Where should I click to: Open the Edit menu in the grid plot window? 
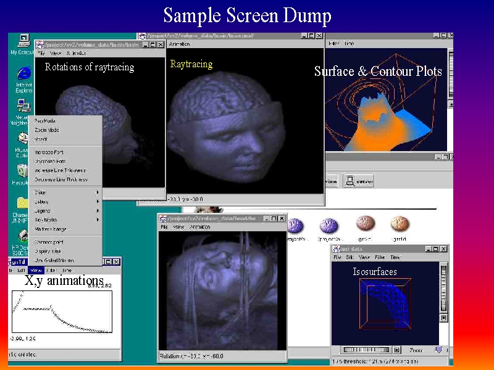point(22,270)
